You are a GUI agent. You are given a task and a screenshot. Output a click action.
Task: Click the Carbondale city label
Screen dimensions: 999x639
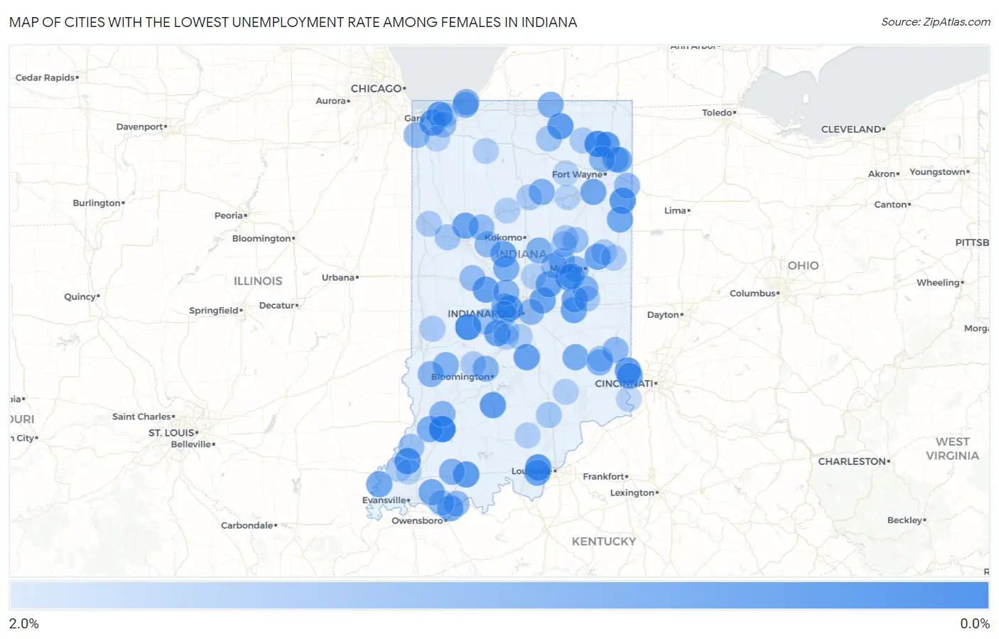[247, 525]
